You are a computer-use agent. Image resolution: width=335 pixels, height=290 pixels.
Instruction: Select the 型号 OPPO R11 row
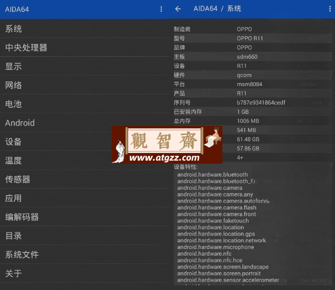253,38
